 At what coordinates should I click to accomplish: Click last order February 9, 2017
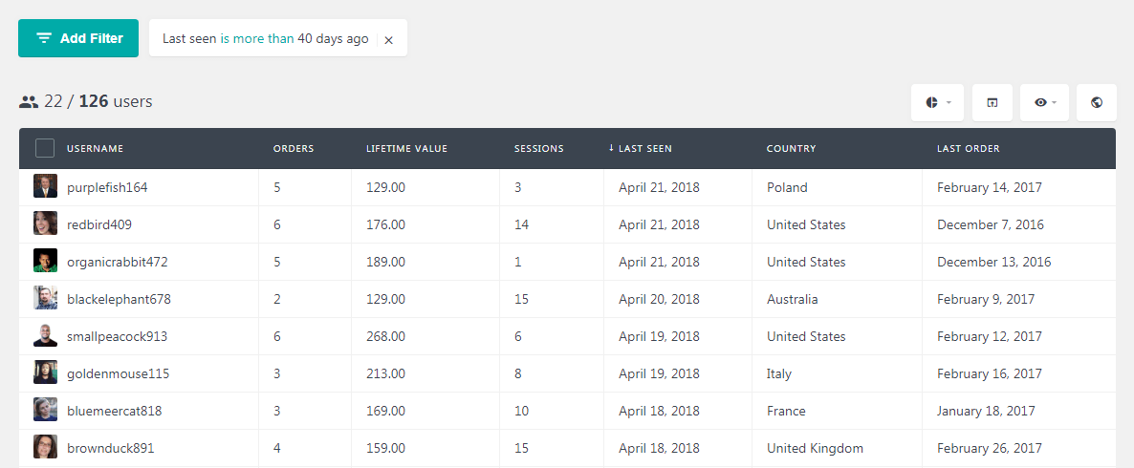pyautogui.click(x=987, y=299)
